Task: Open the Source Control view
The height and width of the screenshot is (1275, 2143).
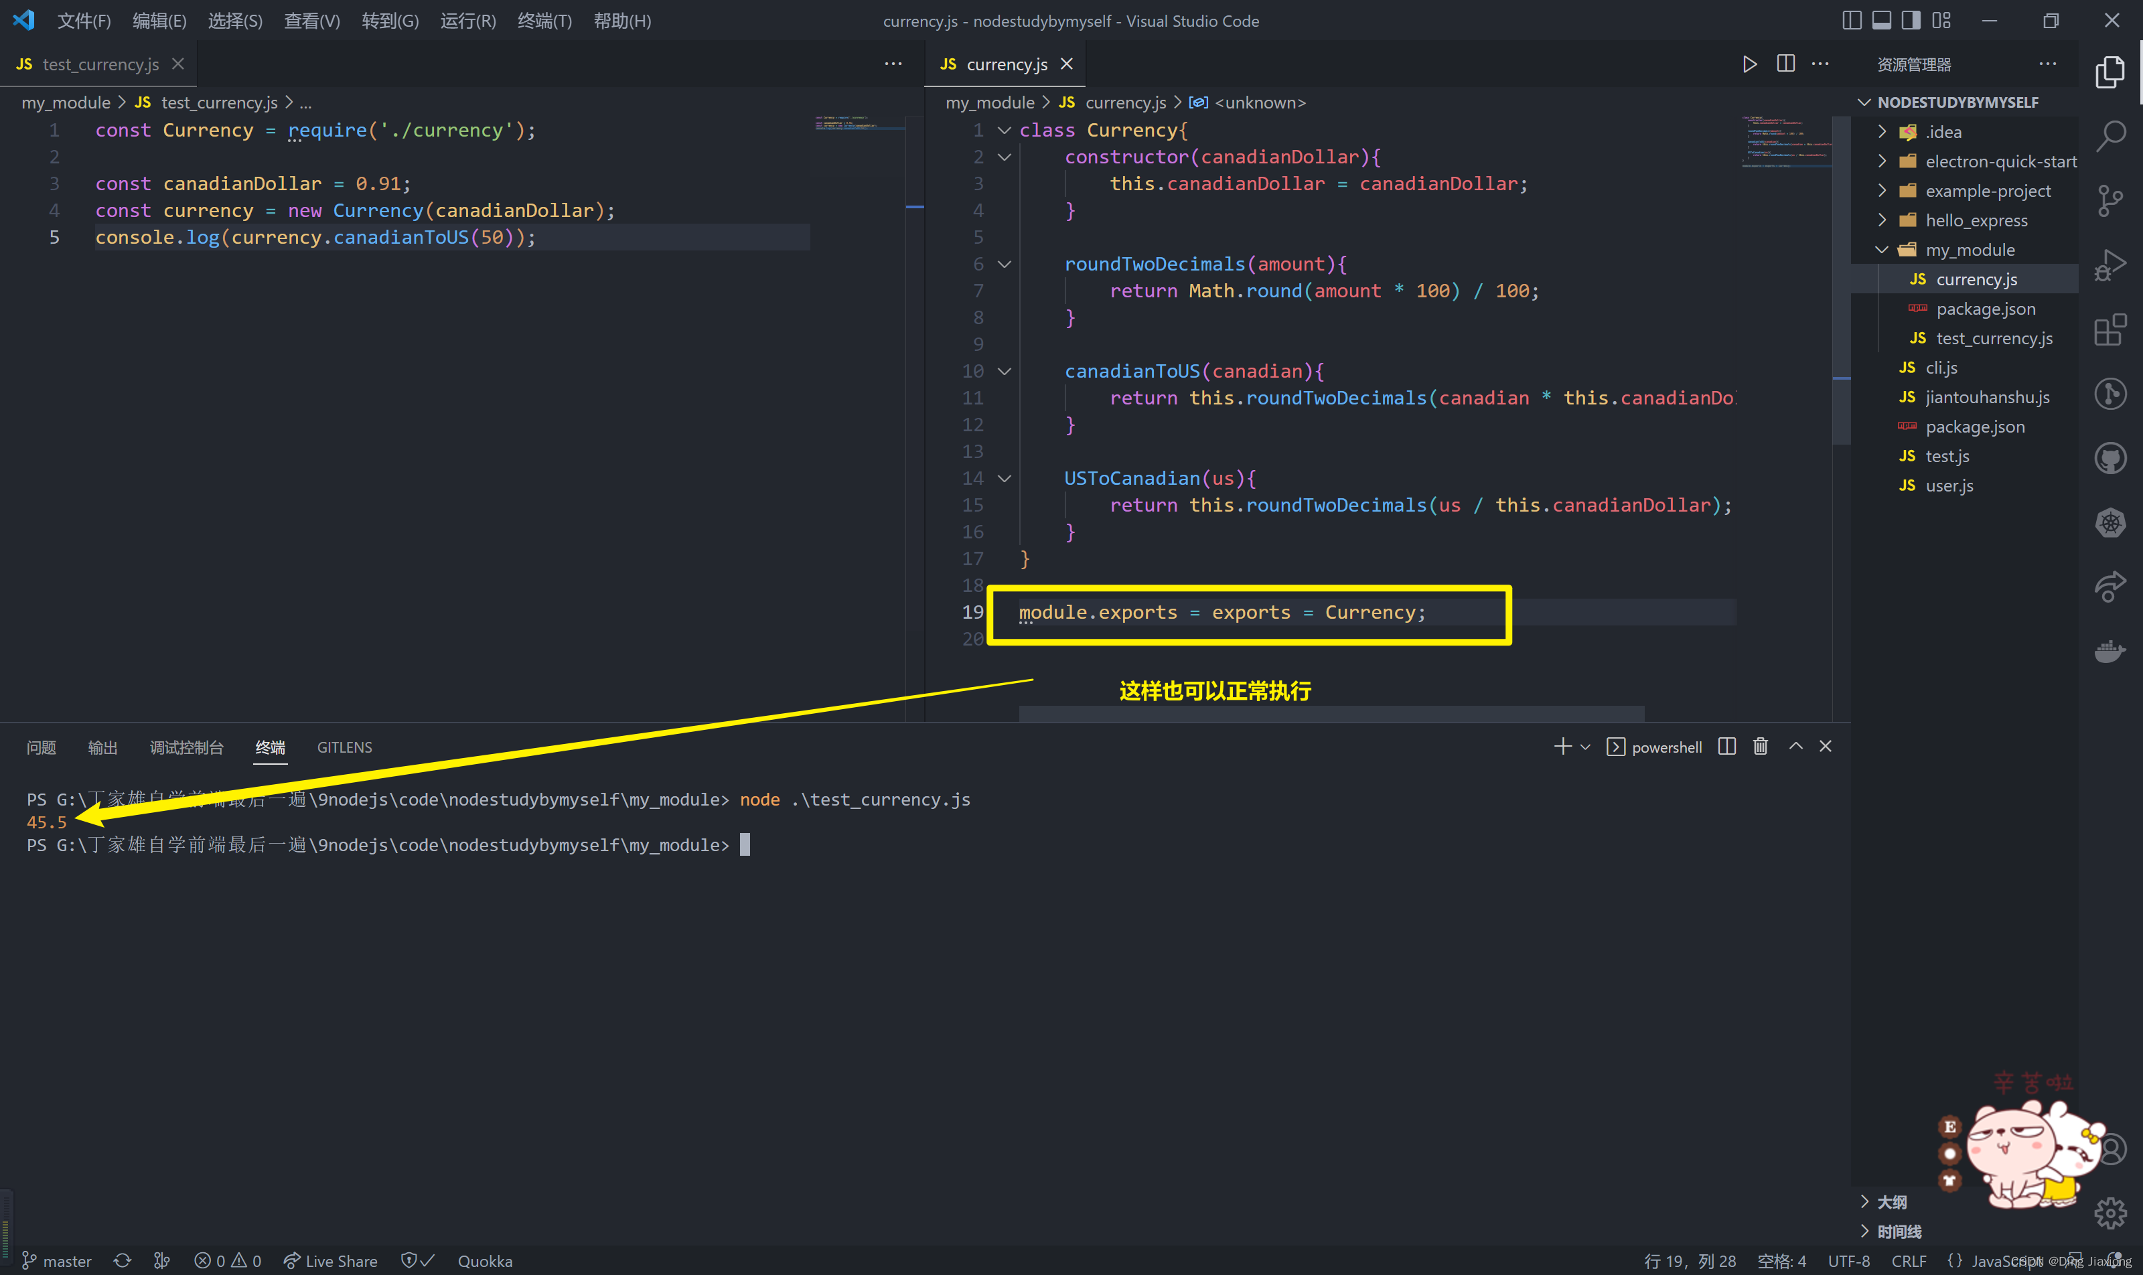Action: pos(2112,200)
